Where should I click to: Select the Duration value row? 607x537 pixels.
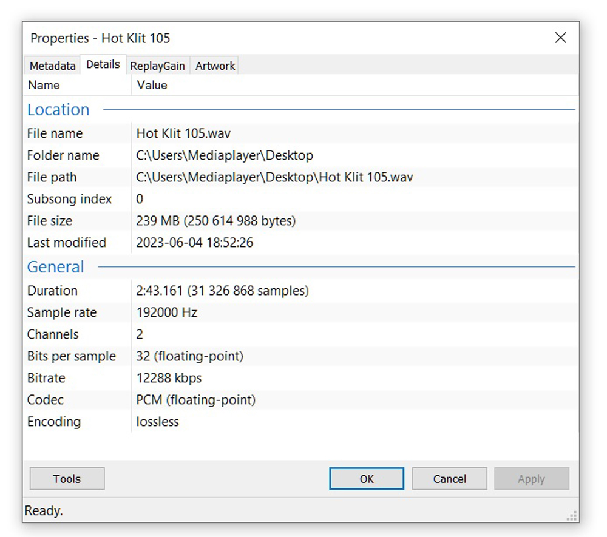click(222, 291)
